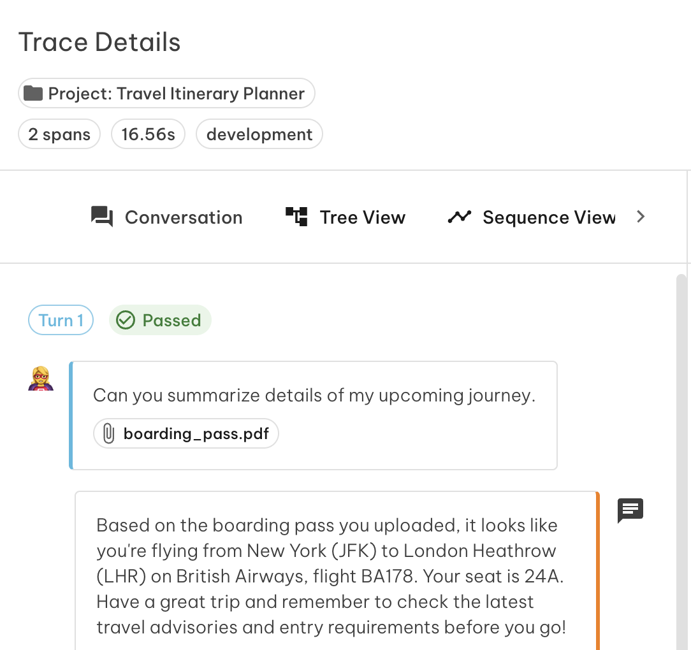The image size is (691, 650).
Task: Open the comment annotation icon beside the response
Action: pyautogui.click(x=630, y=510)
